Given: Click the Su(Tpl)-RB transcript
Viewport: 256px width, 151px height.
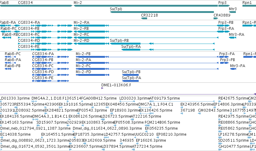Looking at the screenshot, I should pyautogui.click(x=162, y=44).
